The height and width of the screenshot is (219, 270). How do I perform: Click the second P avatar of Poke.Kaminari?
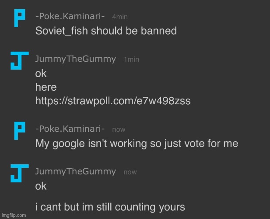[x=20, y=131]
